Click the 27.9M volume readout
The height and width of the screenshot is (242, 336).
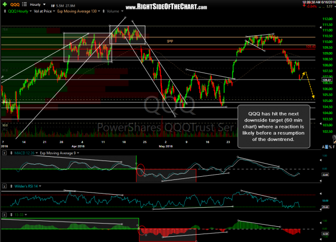pyautogui.click(x=70, y=6)
